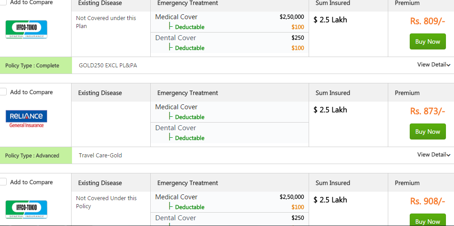Buy the Rs. 809 IFFCO-TOKIO plan
This screenshot has width=454, height=226.
pyautogui.click(x=428, y=41)
